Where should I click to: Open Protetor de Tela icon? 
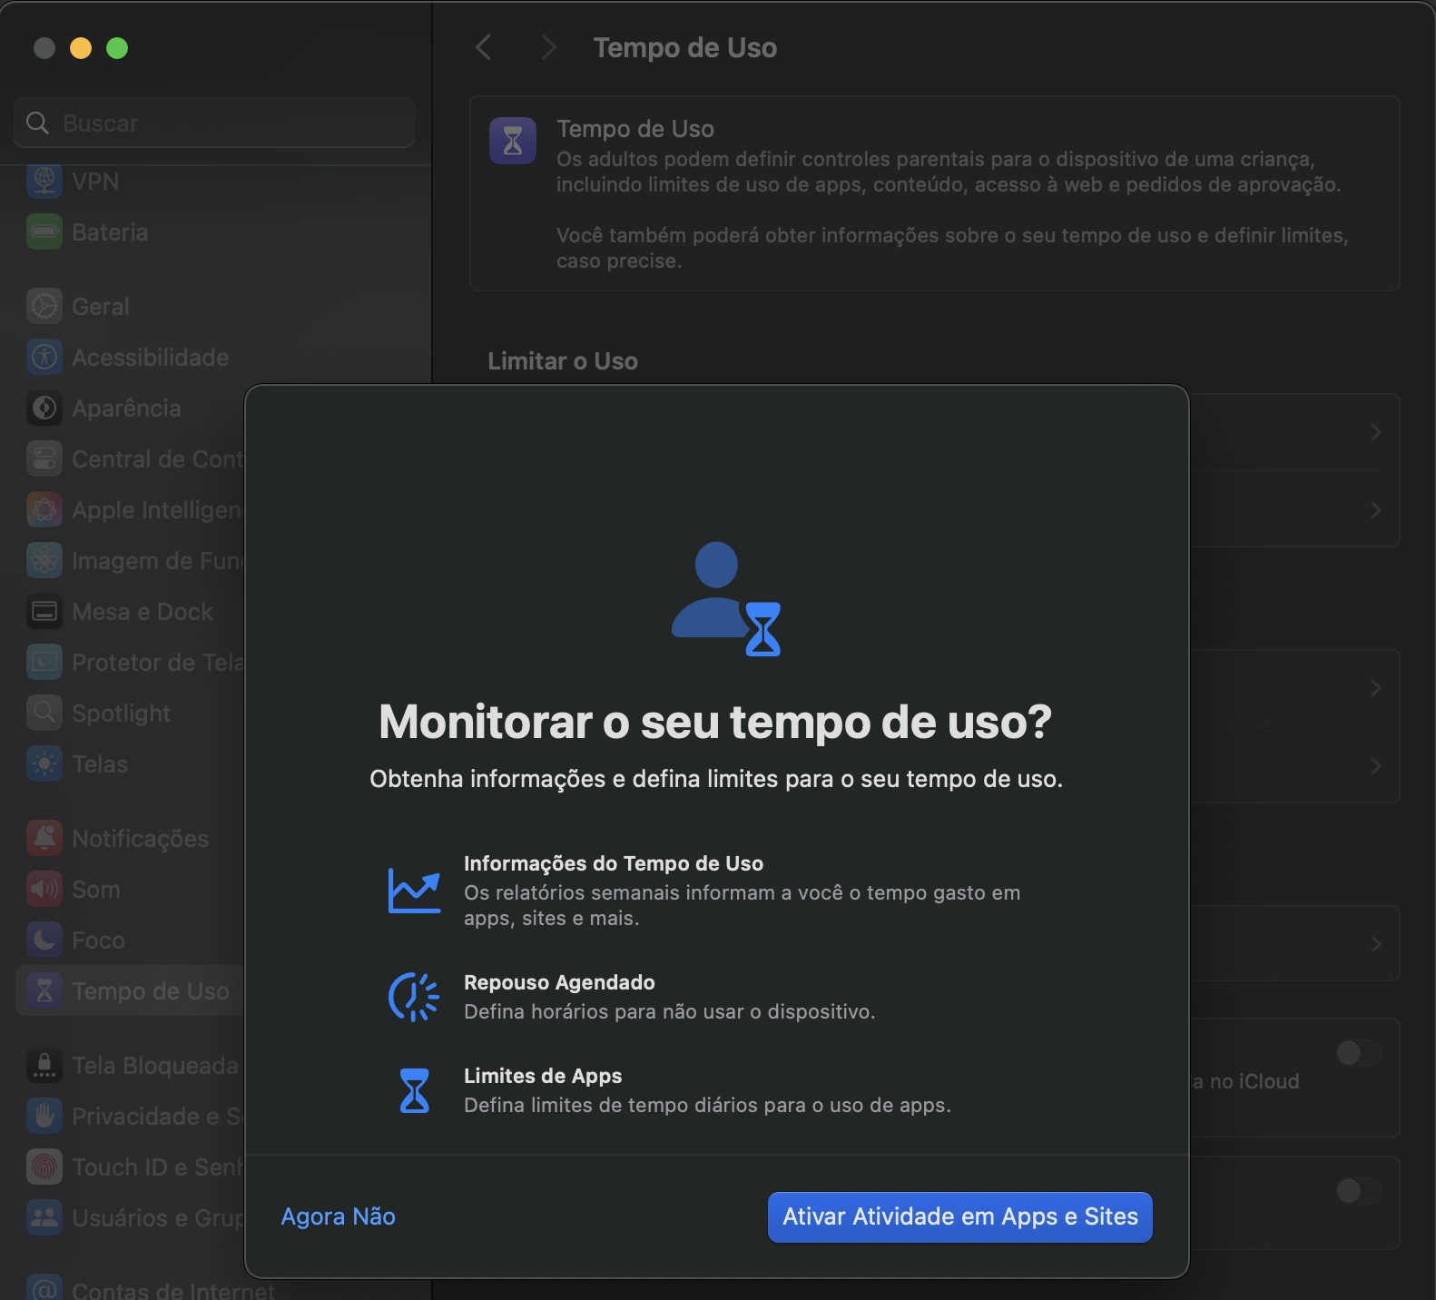click(x=44, y=662)
